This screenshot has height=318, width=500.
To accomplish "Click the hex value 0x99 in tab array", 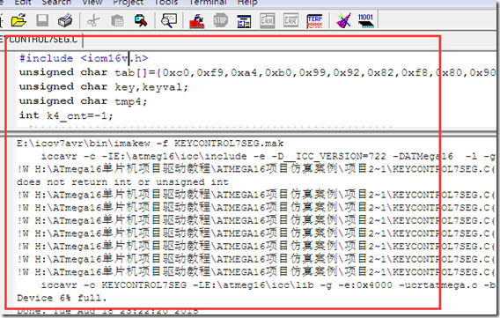I will (312, 73).
